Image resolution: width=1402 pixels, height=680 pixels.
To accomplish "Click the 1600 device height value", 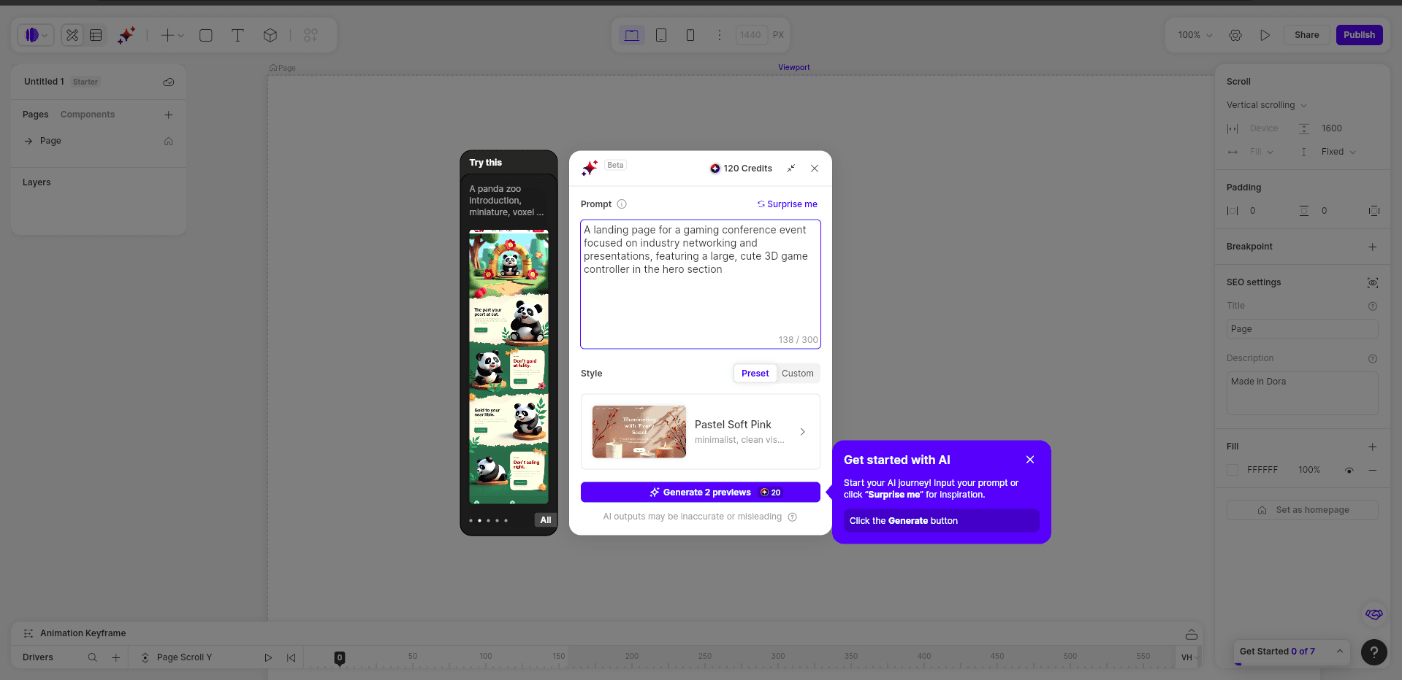I will tap(1332, 128).
